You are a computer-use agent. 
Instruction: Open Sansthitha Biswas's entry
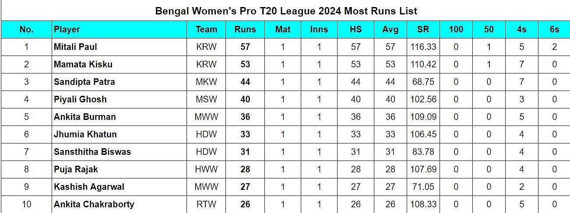tap(92, 152)
